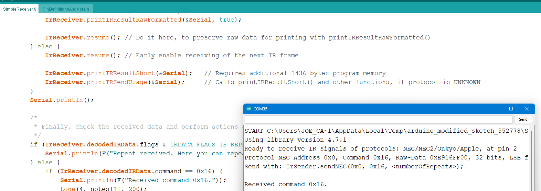Click the COM35 window title text
Viewport: 541px width, 191px height.
pos(260,109)
